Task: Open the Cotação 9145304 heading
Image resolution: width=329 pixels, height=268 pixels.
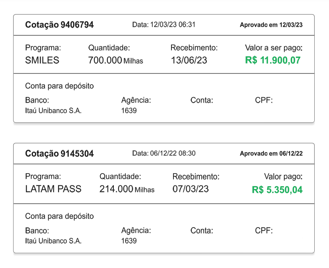Action: point(59,154)
